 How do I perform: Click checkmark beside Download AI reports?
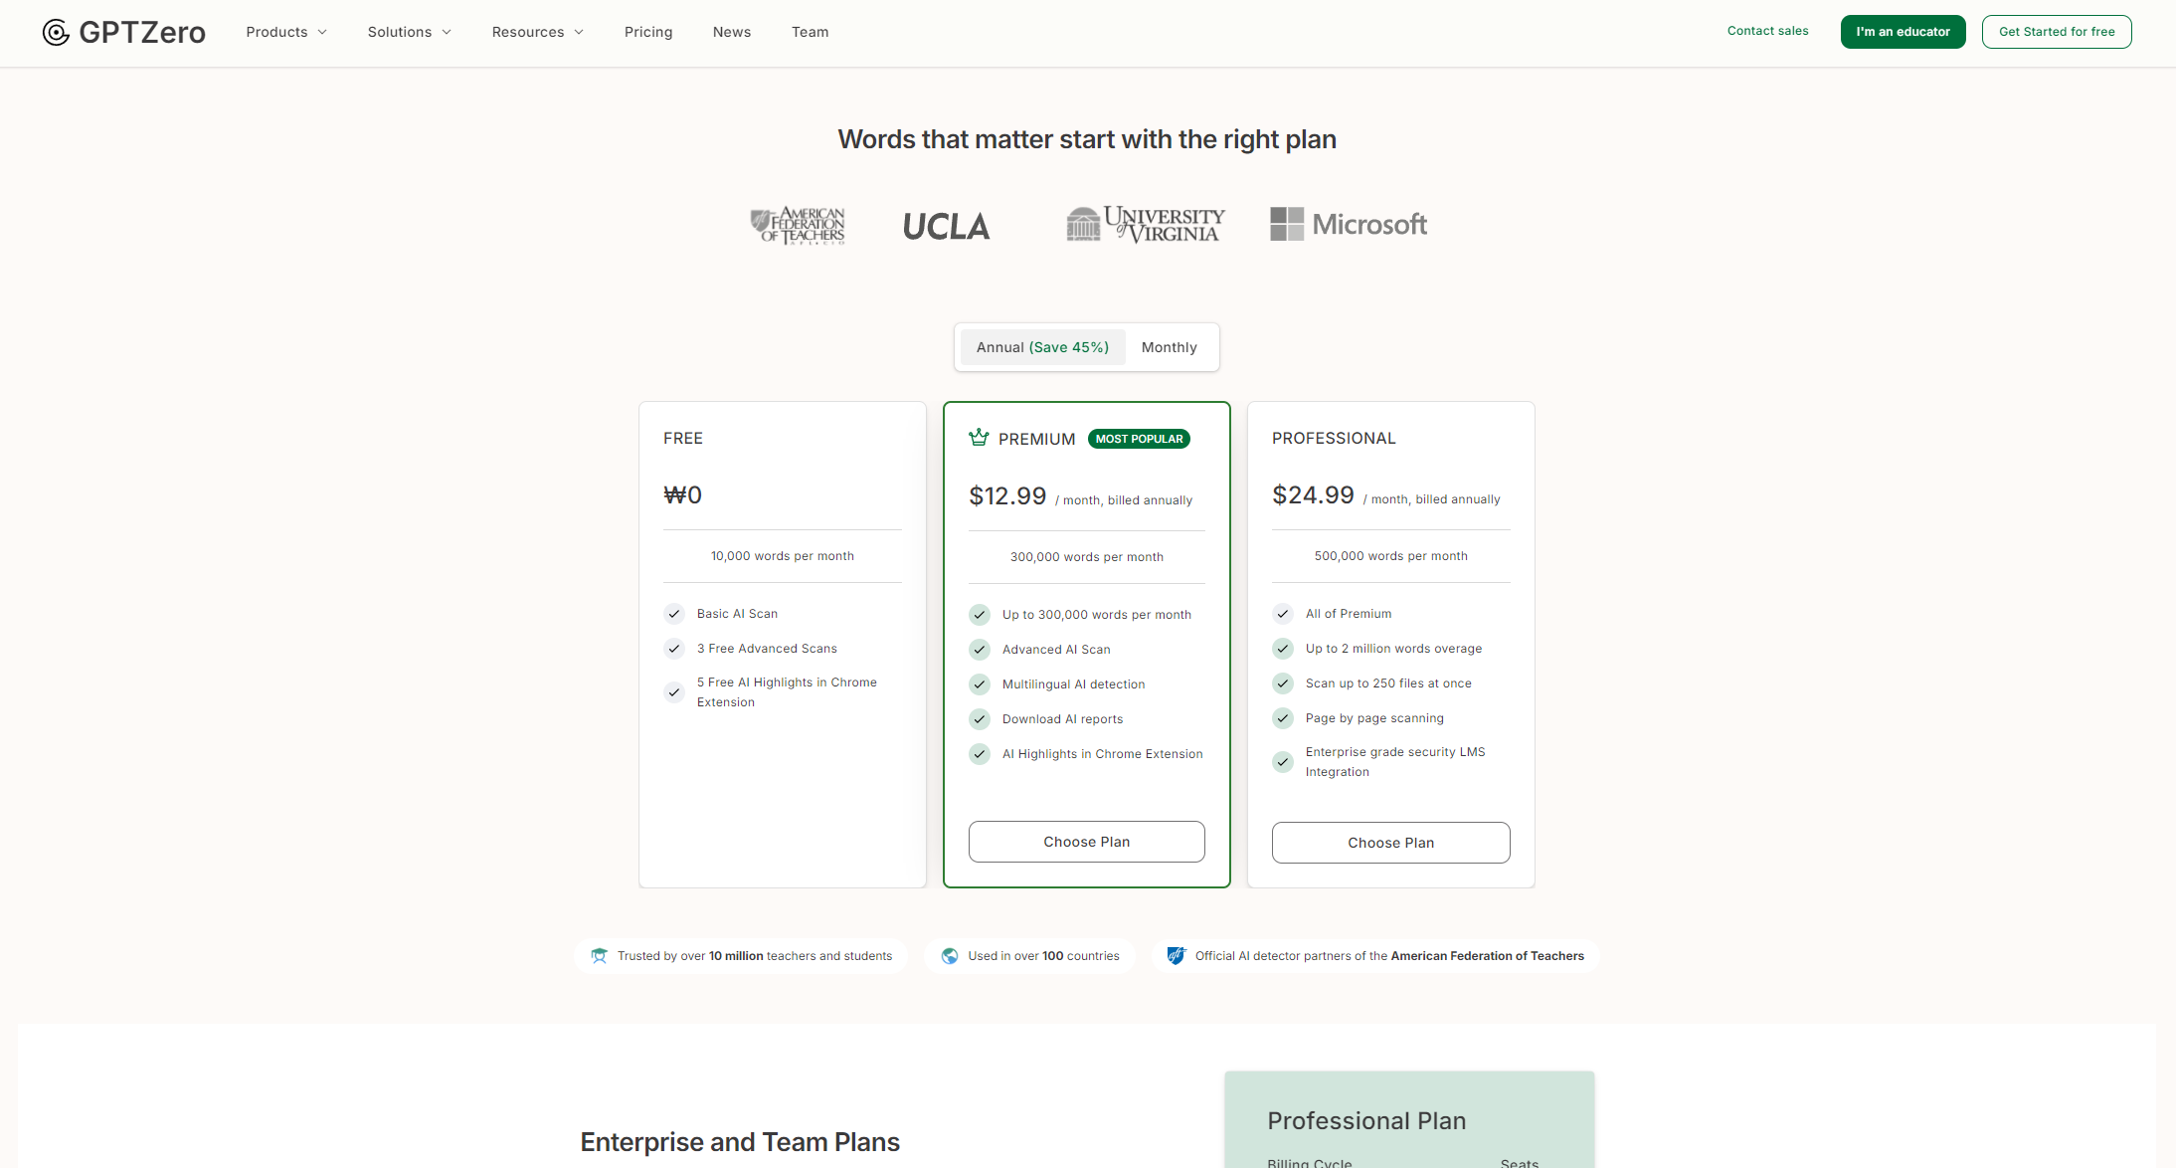coord(980,719)
